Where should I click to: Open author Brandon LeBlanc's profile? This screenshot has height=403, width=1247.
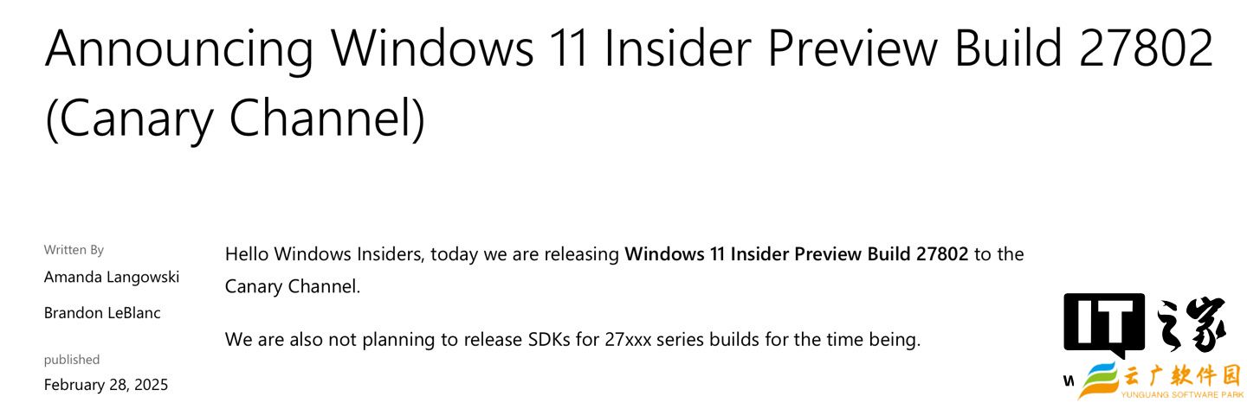[x=102, y=312]
